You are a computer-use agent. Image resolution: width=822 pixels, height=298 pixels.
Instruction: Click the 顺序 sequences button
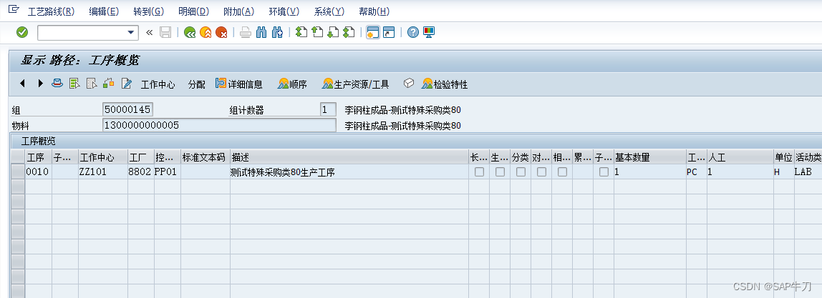(x=293, y=84)
